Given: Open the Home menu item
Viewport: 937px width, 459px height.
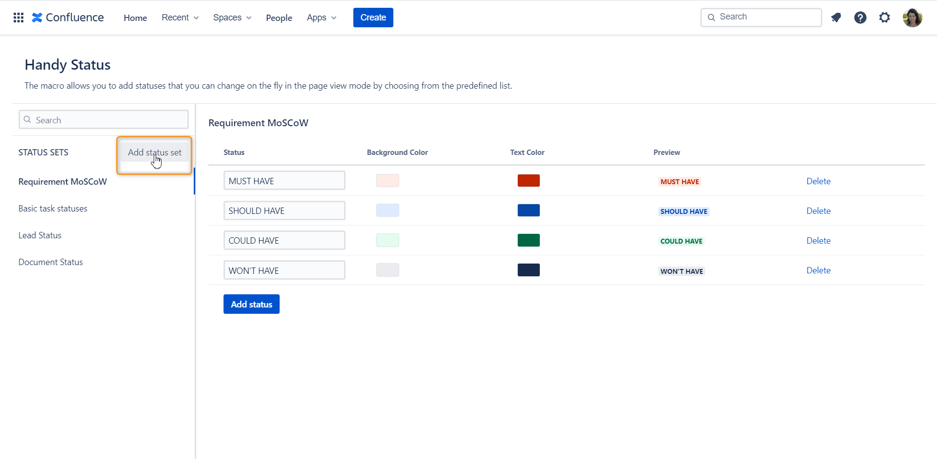Looking at the screenshot, I should click(x=135, y=18).
